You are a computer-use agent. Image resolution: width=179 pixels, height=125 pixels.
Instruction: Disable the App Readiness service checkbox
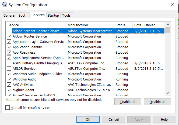click(x=9, y=52)
